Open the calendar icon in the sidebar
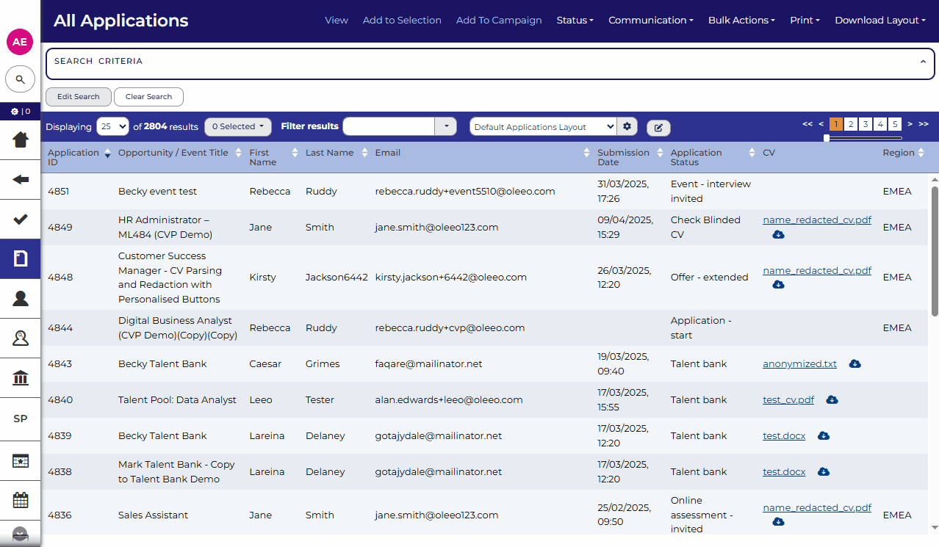Screen dimensions: 939x547 [x=21, y=501]
